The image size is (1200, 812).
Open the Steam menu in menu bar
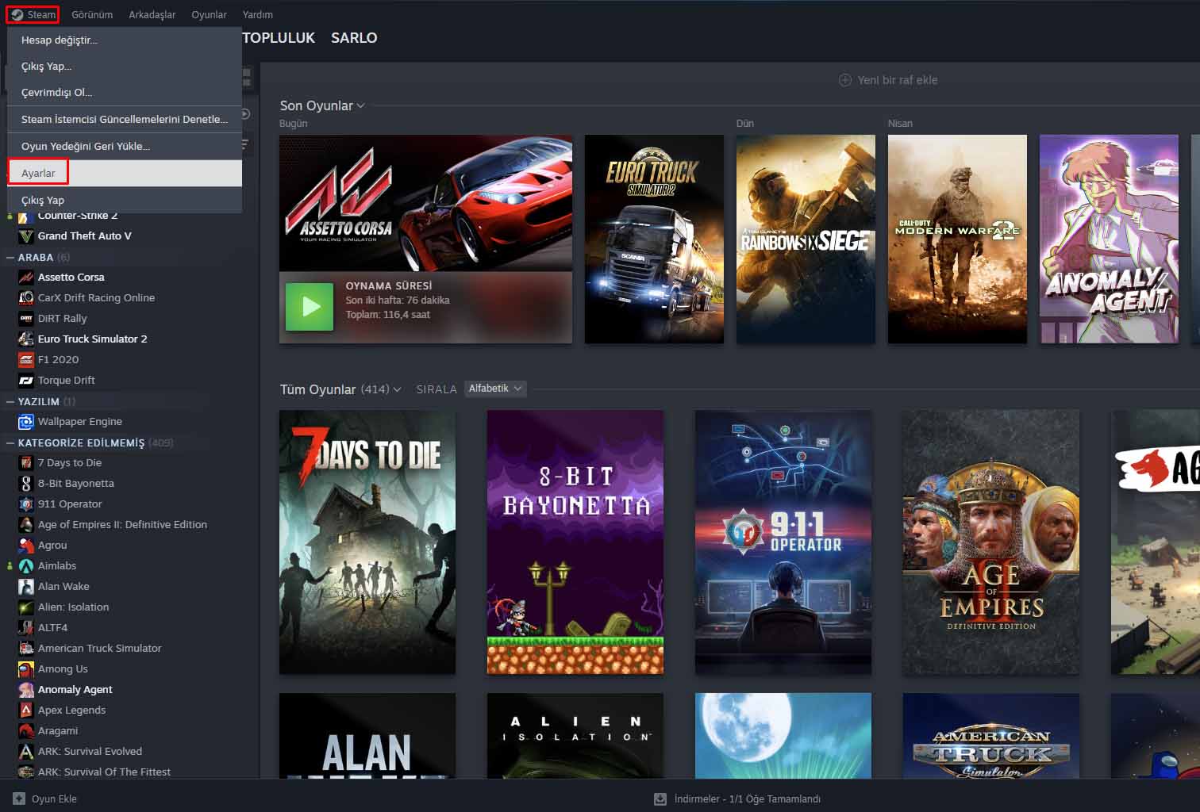33,14
